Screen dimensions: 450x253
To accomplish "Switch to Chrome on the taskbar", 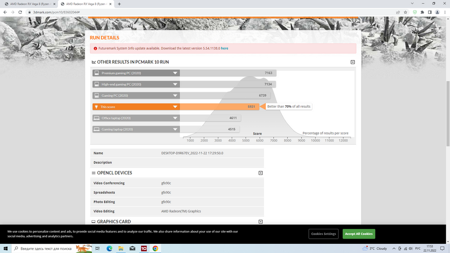I will pyautogui.click(x=155, y=248).
